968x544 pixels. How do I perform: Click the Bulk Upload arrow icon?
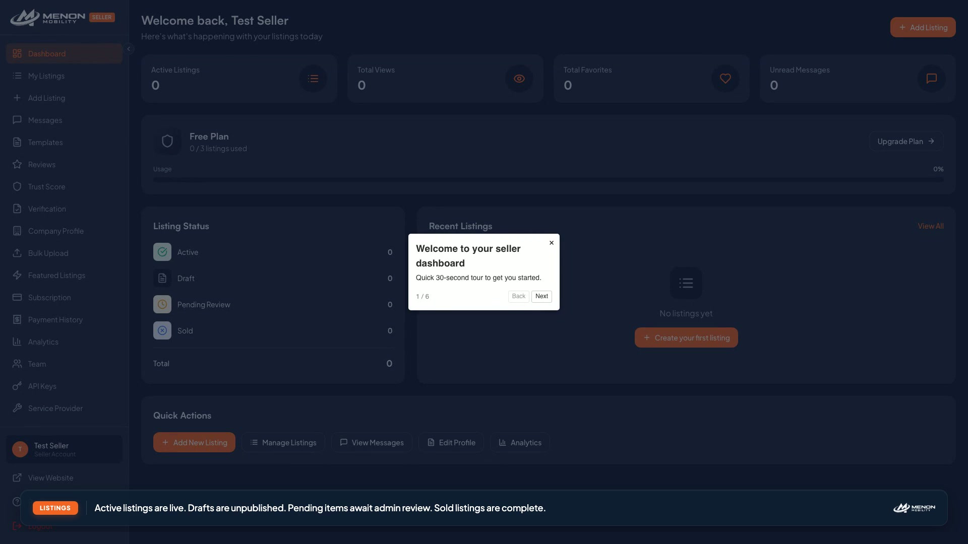(x=17, y=253)
